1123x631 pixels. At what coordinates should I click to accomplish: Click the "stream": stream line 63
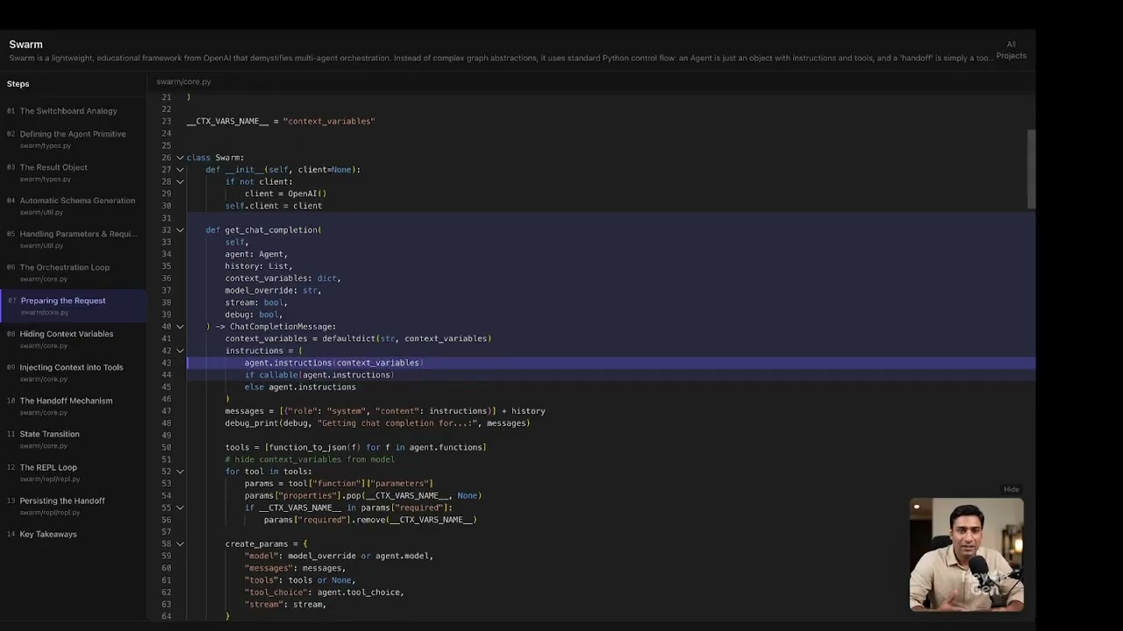(285, 605)
